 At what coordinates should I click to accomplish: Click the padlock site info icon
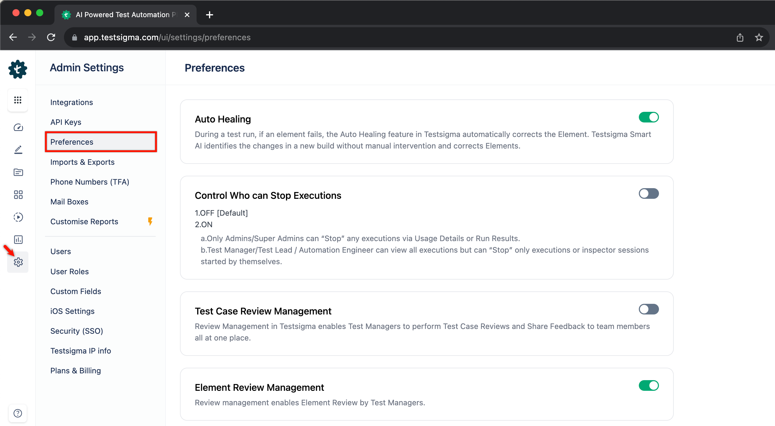click(75, 38)
